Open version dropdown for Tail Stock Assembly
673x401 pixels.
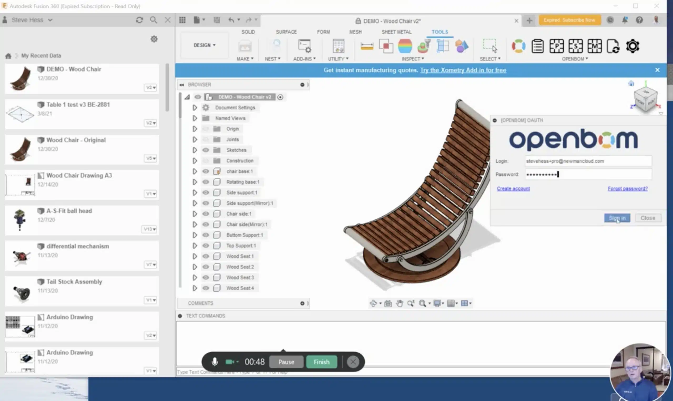150,300
